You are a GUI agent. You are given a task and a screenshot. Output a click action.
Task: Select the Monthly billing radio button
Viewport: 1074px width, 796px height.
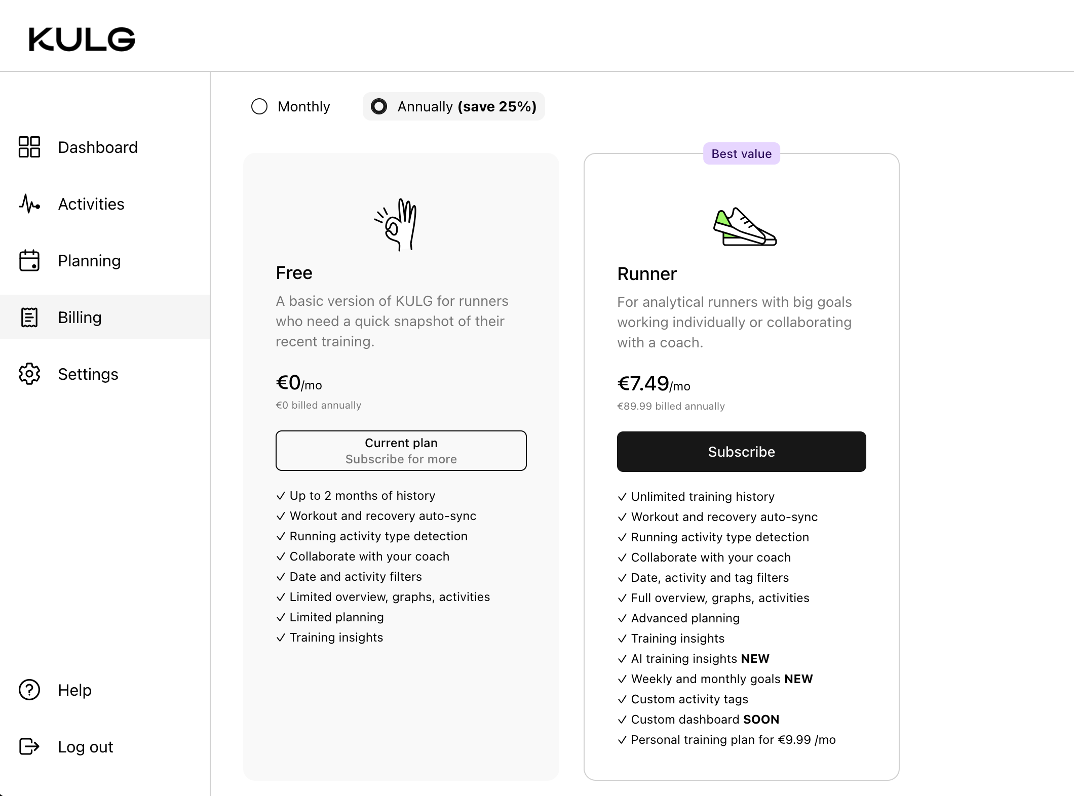click(259, 106)
